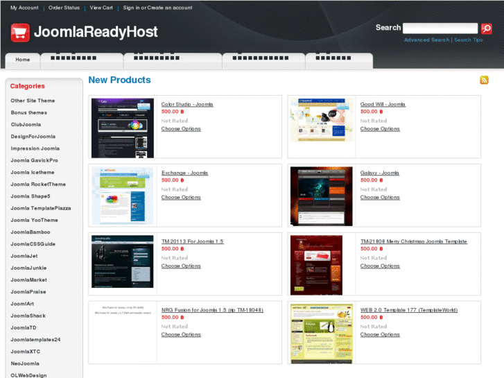Select Impression Joomla category
The width and height of the screenshot is (504, 378).
[35, 148]
